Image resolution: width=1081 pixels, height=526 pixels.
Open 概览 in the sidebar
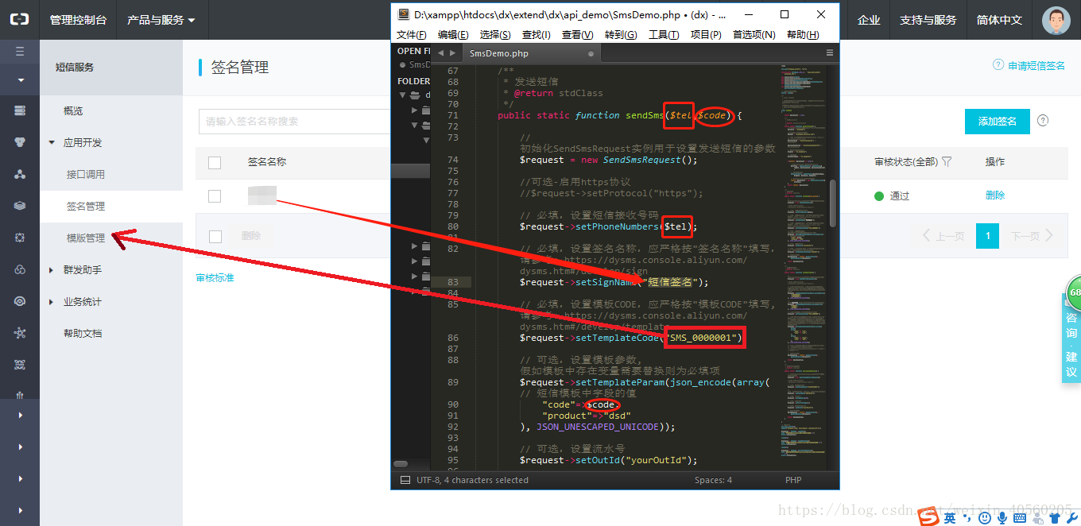click(73, 110)
